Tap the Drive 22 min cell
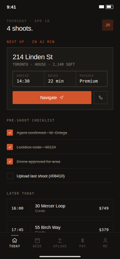This screenshot has height=259, width=120. coord(60,79)
